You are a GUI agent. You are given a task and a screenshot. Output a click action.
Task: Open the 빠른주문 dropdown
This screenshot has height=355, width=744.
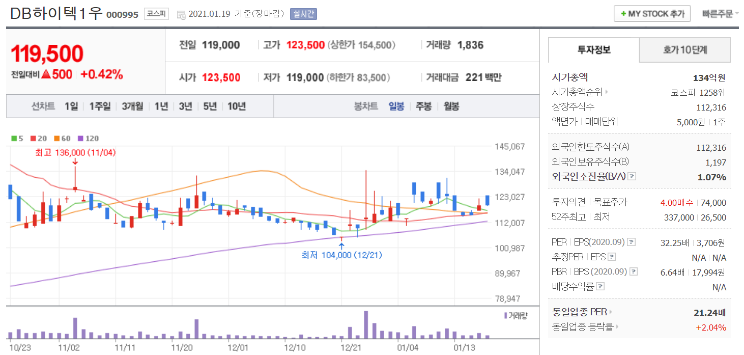[x=720, y=14]
